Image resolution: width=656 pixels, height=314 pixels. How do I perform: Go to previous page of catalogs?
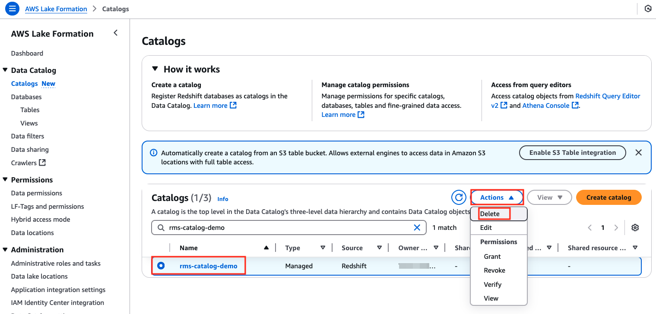click(x=589, y=228)
